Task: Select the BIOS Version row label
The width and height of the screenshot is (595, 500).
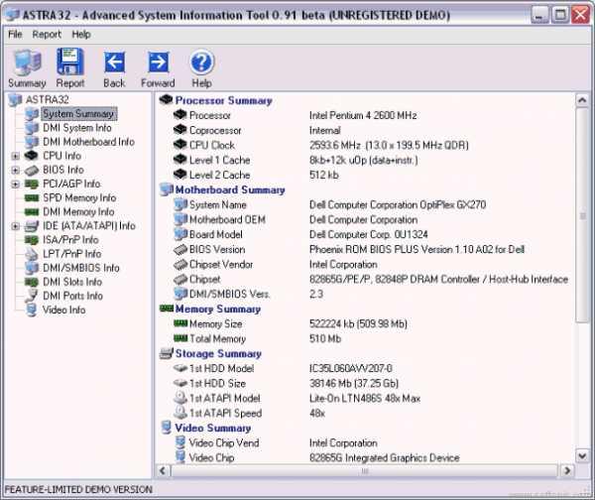Action: (217, 249)
